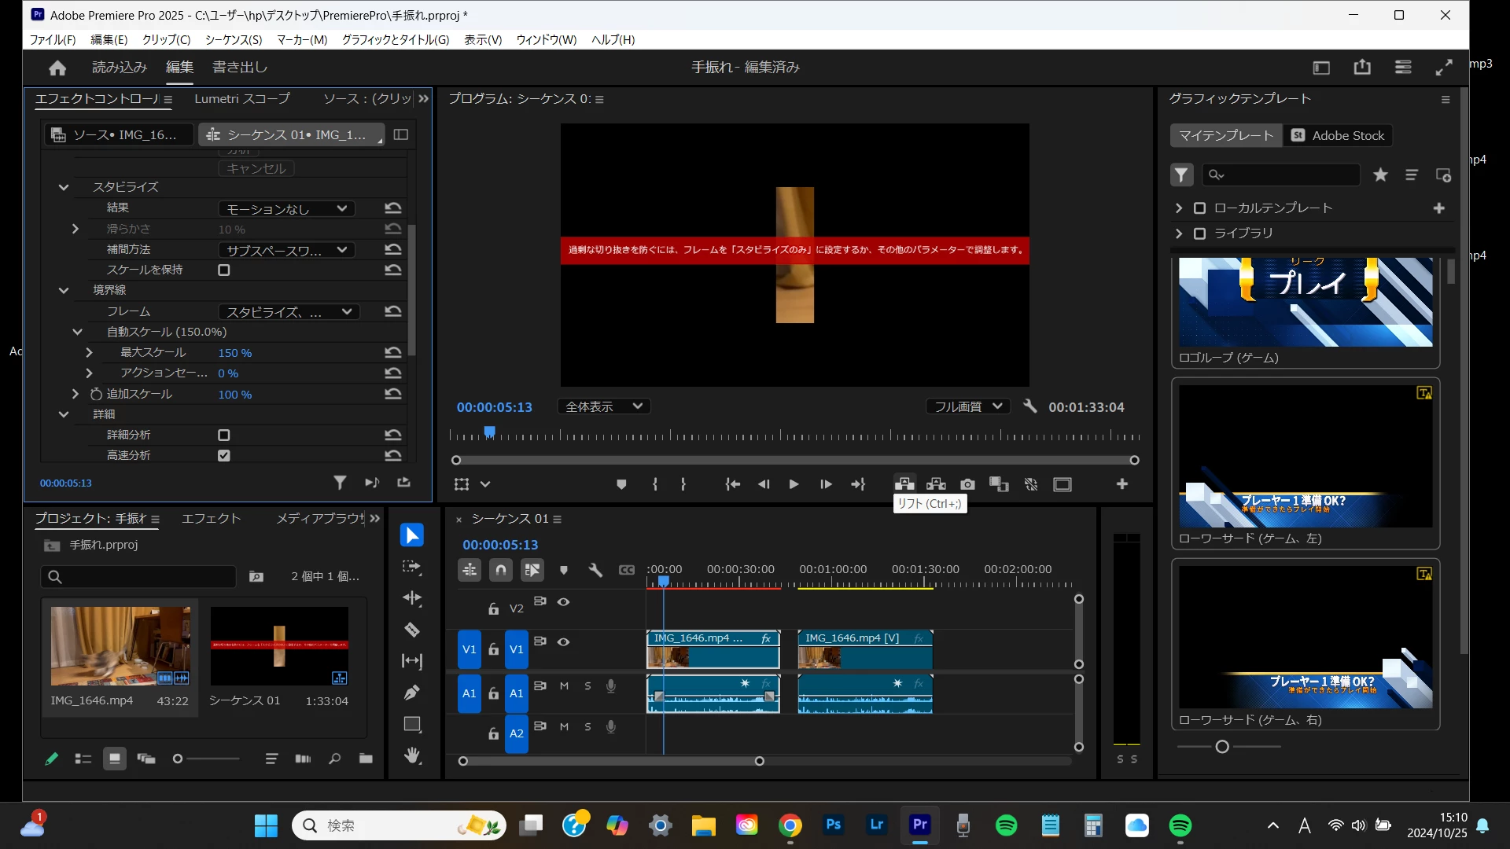This screenshot has width=1510, height=849.
Task: Switch to the Lumetri スコープ tab
Action: [x=242, y=99]
